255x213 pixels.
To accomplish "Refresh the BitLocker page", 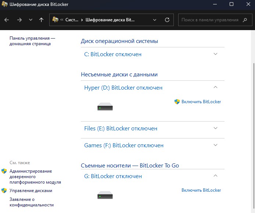I will [167, 20].
